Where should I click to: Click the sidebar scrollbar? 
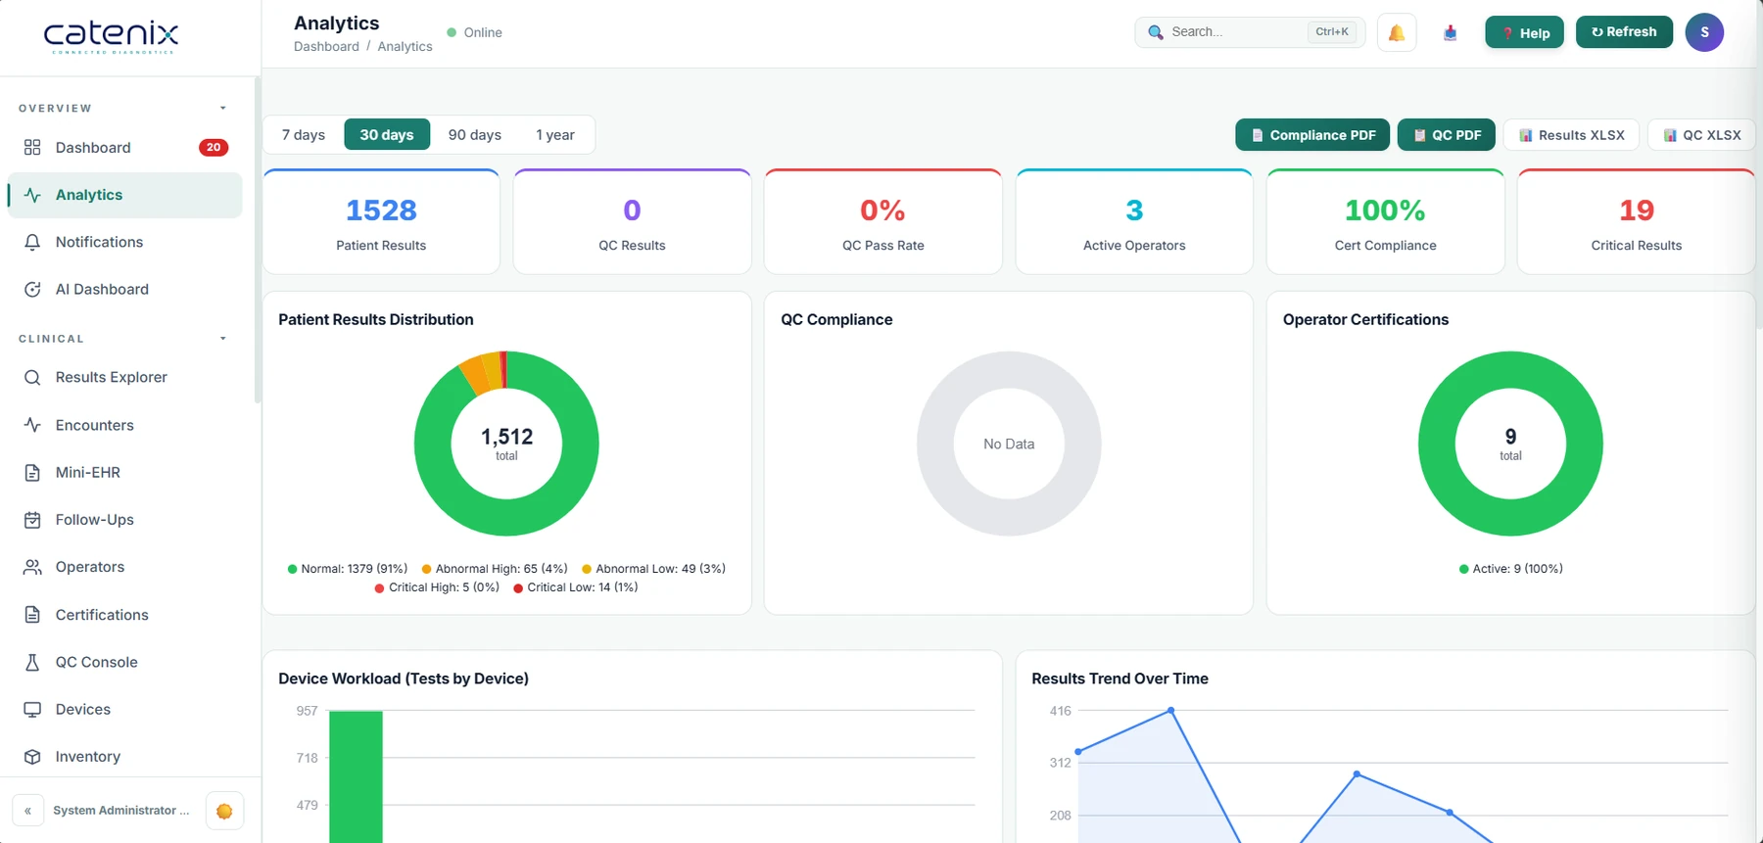point(257,240)
